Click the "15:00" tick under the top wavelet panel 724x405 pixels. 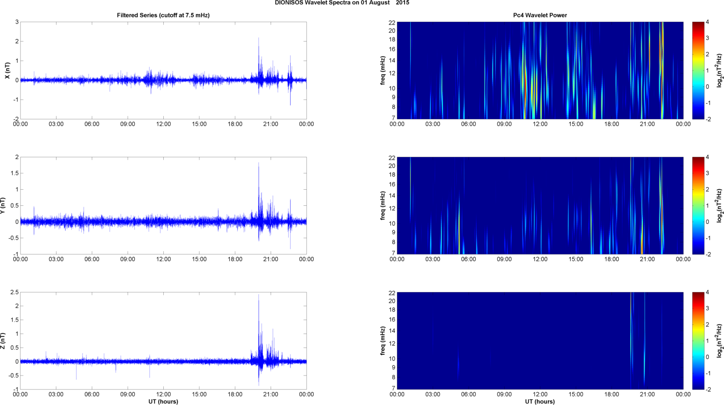click(576, 124)
